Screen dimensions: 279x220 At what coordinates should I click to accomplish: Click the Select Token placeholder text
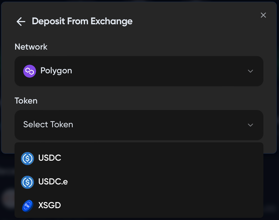48,125
